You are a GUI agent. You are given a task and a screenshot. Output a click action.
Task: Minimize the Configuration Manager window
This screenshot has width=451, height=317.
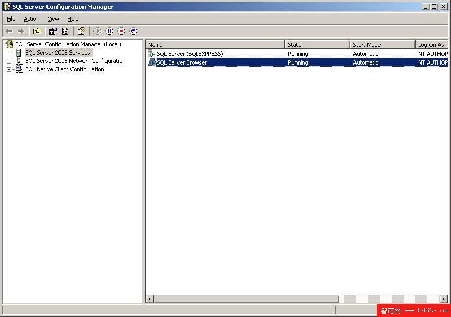point(426,7)
